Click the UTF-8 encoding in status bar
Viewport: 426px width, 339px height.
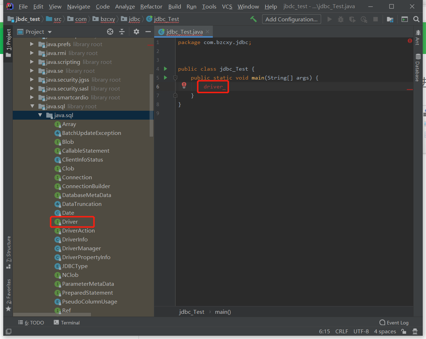(361, 332)
